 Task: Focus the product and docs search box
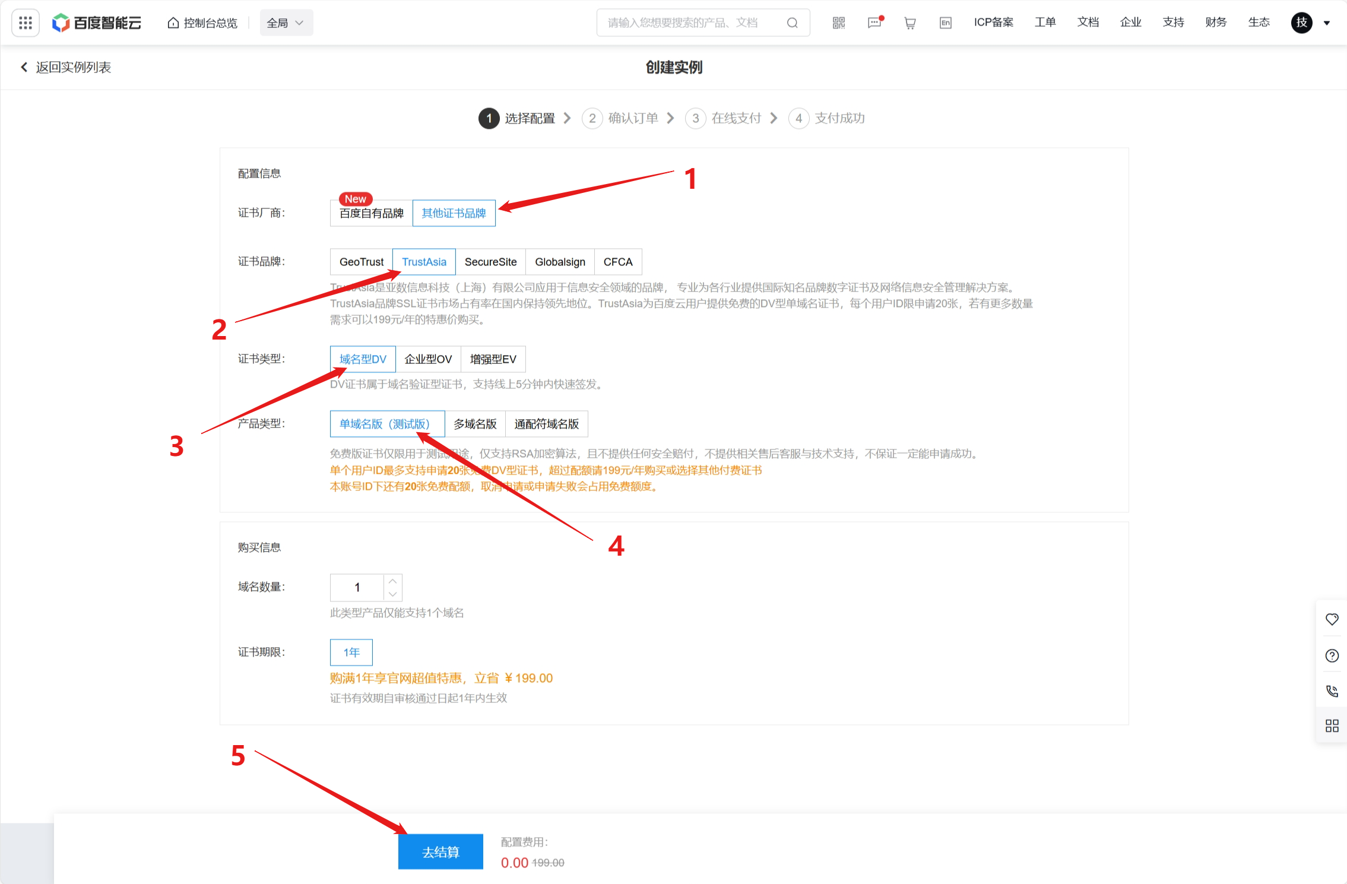703,23
